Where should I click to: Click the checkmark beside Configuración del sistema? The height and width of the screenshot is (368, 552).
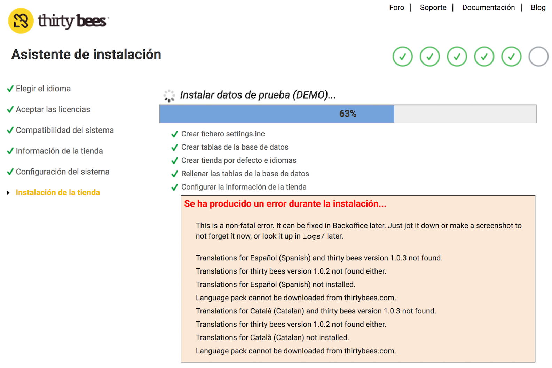click(x=10, y=172)
